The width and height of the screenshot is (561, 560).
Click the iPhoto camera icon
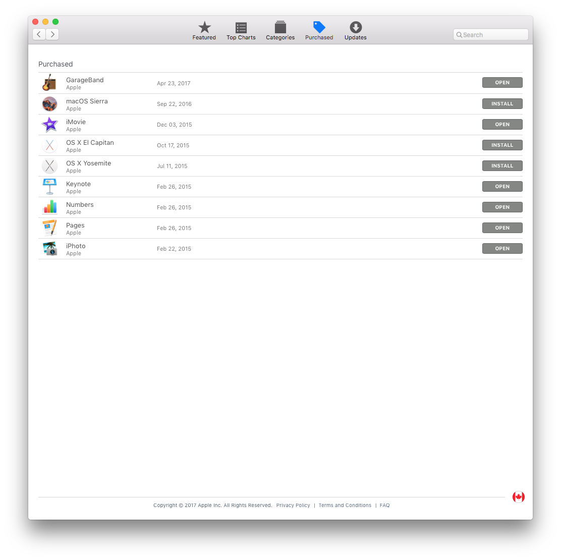pos(50,249)
